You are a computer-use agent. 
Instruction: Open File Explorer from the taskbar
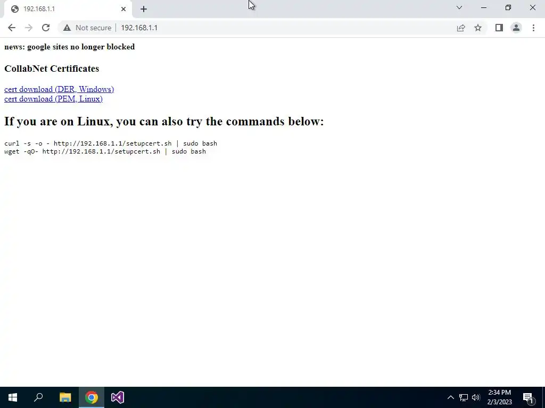pyautogui.click(x=65, y=397)
